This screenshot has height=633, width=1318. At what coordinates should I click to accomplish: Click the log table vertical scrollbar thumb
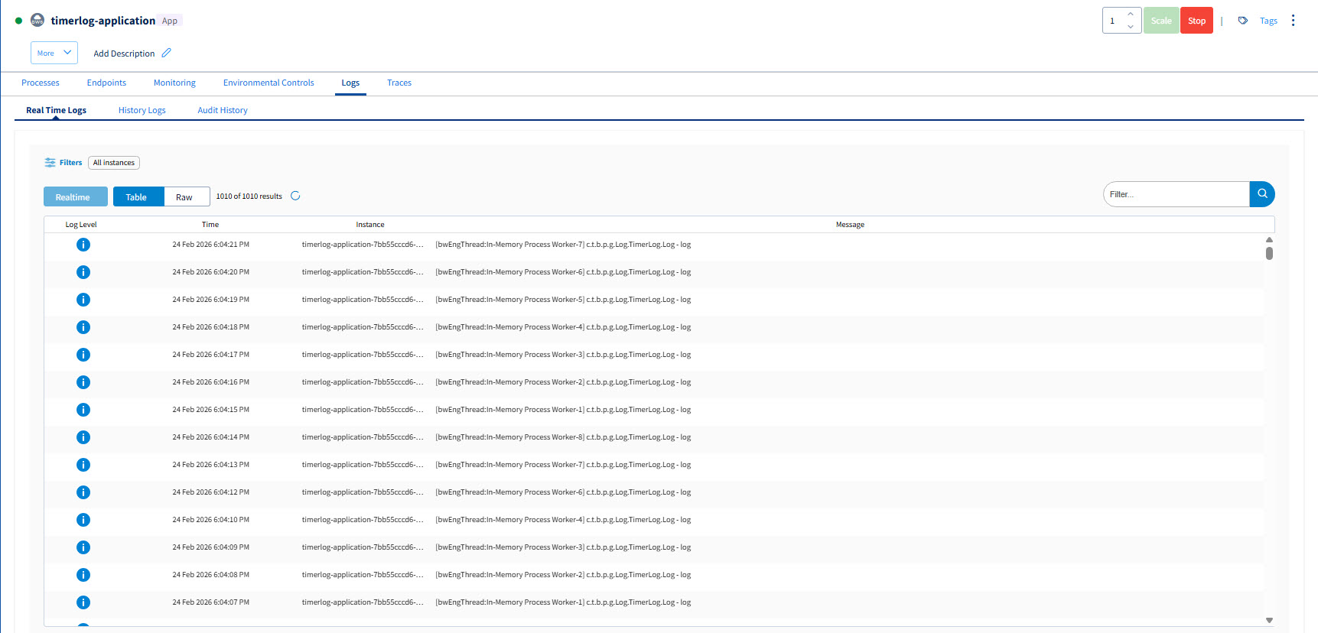[1269, 253]
